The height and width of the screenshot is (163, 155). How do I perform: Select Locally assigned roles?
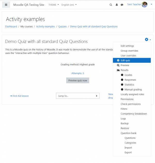pyautogui.click(x=132, y=94)
